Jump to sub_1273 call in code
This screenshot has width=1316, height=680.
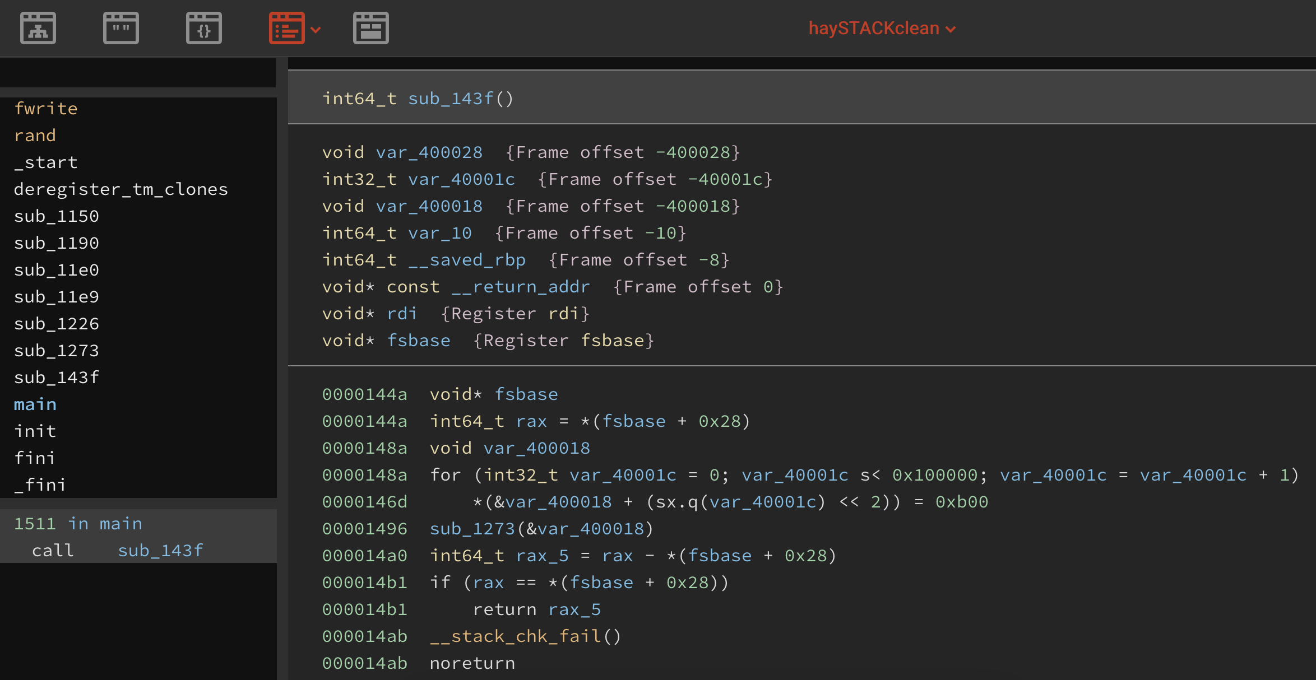(x=472, y=529)
